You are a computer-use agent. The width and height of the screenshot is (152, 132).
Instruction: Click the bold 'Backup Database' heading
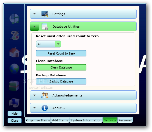pos(51,75)
